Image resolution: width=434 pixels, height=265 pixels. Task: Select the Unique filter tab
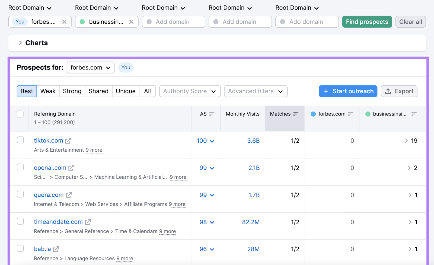(125, 91)
